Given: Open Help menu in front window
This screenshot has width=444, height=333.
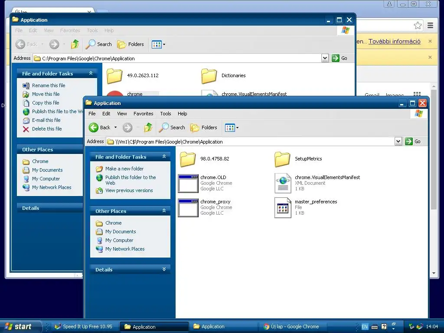Looking at the screenshot, I should coord(183,114).
